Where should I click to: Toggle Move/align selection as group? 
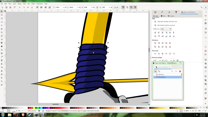[x=155, y=25]
